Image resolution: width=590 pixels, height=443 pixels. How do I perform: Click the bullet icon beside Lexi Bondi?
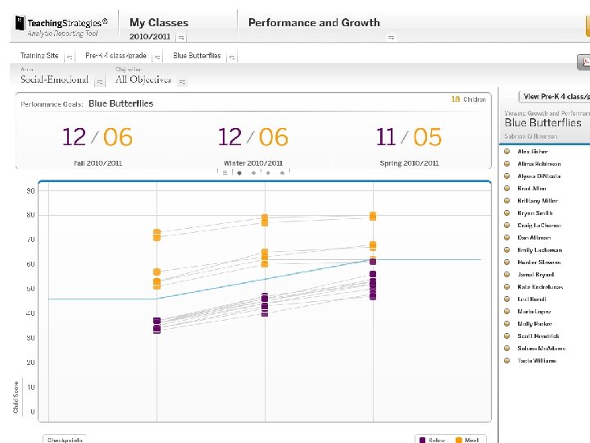[x=507, y=299]
